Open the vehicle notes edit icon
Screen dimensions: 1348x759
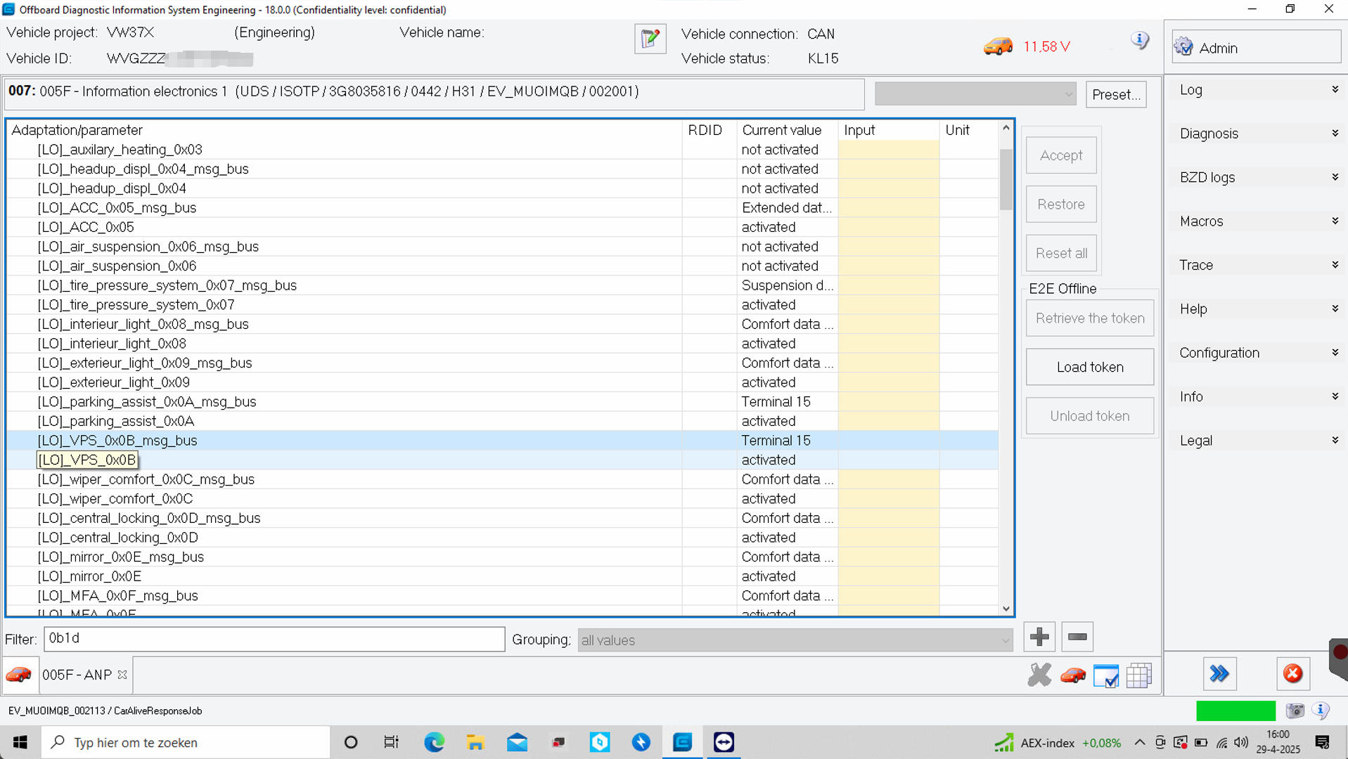coord(650,39)
